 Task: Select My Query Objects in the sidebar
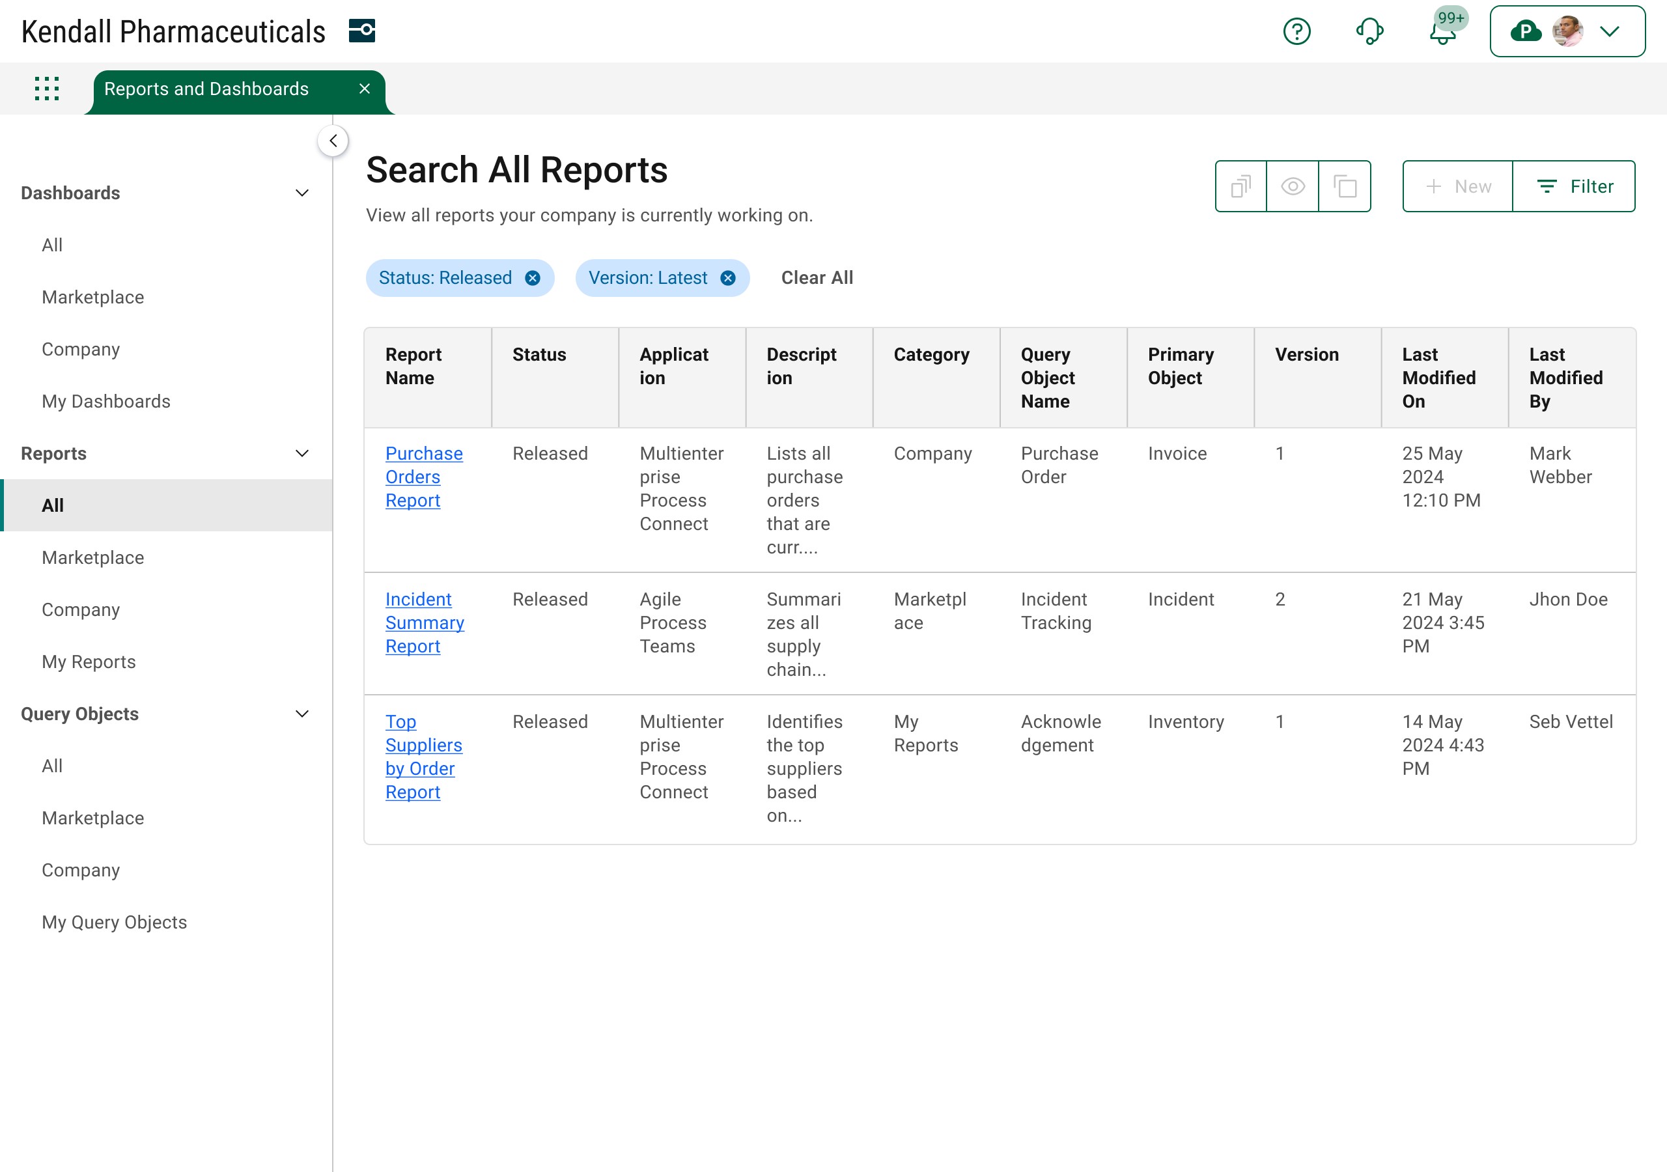[x=114, y=922]
